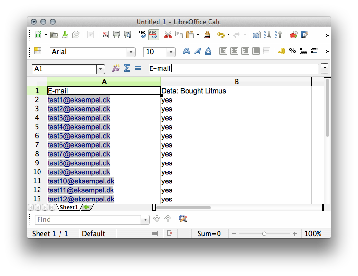
Task: Justify cell contents
Action: click(x=256, y=51)
